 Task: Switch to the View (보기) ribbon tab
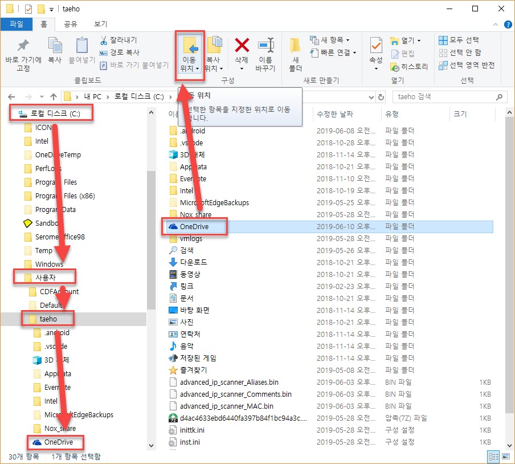pos(100,24)
